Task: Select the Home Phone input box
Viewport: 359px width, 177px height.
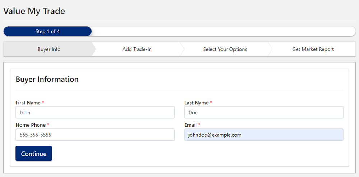Action: [95, 135]
